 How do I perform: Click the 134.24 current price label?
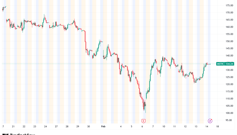point(229,64)
